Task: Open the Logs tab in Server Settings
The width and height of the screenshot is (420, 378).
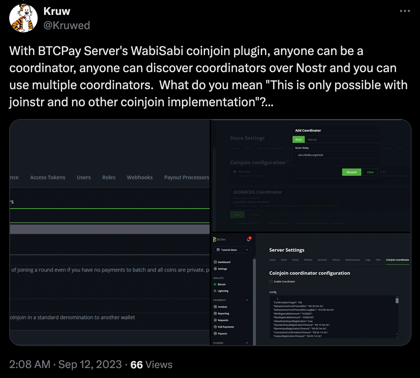Action: 368,260
